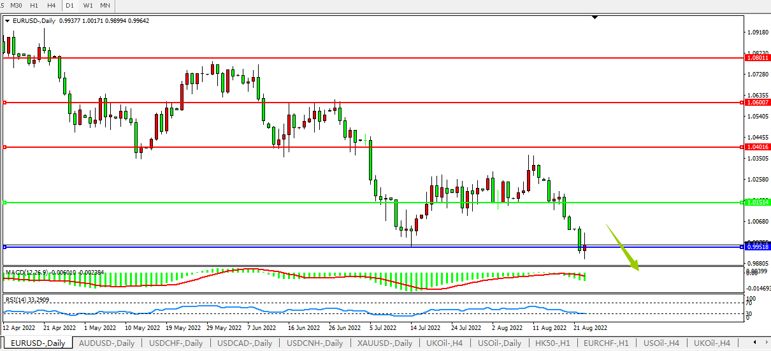Image resolution: width=771 pixels, height=351 pixels.
Task: Click left handle of blue 0.99518 line
Action: click(x=4, y=247)
